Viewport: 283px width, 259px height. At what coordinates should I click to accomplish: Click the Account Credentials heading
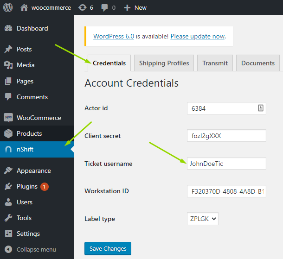tap(132, 83)
